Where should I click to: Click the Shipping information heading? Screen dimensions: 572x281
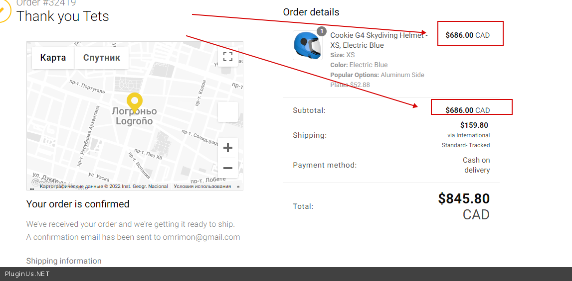[x=64, y=261]
